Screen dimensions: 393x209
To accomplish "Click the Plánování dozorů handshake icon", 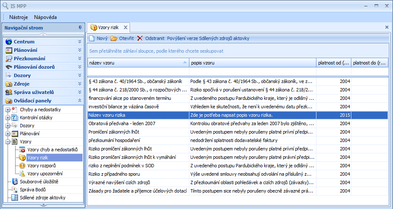I will [x=9, y=67].
